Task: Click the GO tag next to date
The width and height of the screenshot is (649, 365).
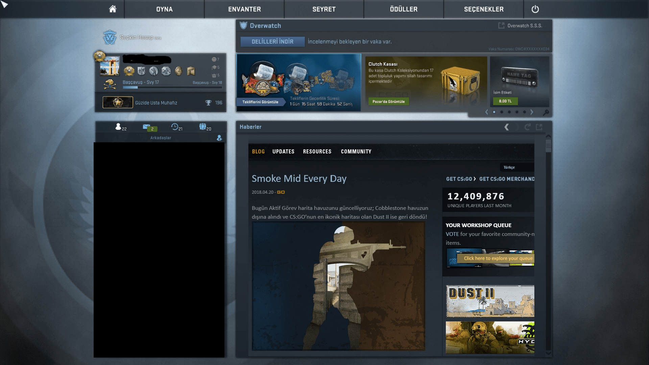Action: 281,192
